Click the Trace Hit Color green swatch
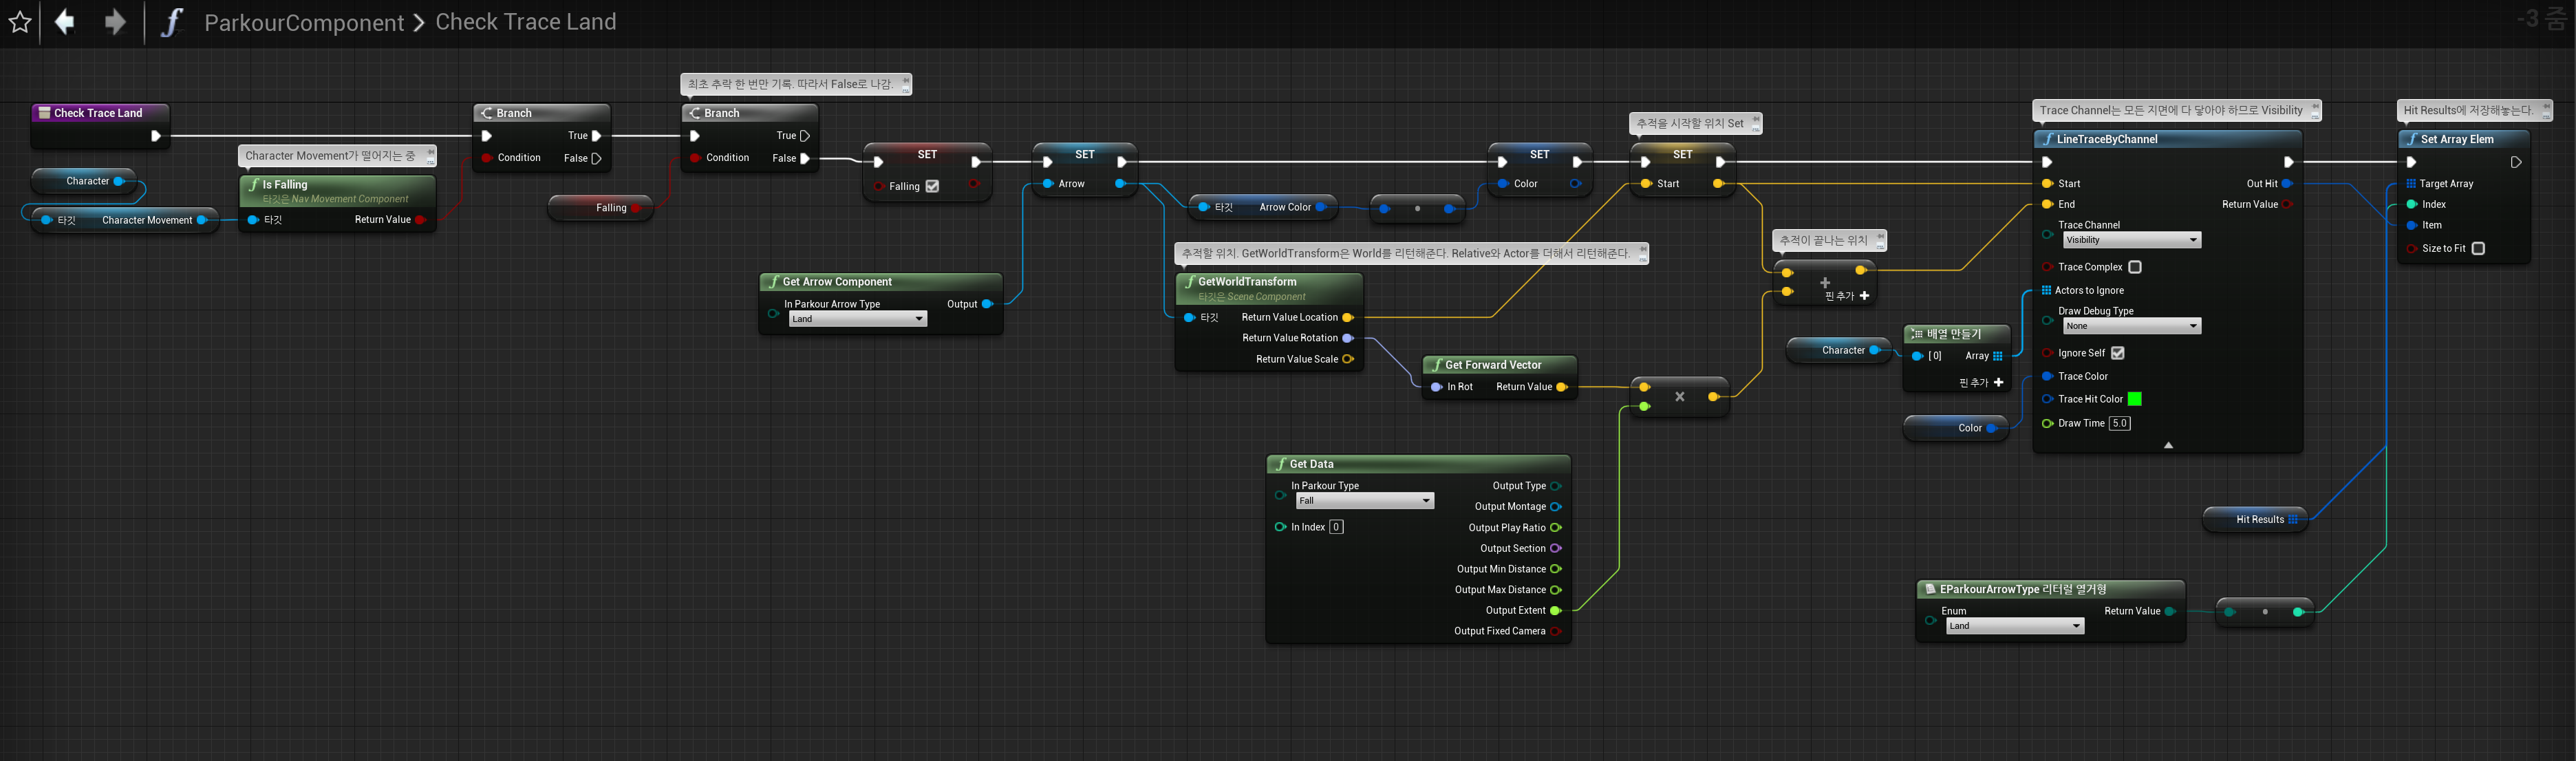Image resolution: width=2576 pixels, height=761 pixels. tap(2134, 399)
